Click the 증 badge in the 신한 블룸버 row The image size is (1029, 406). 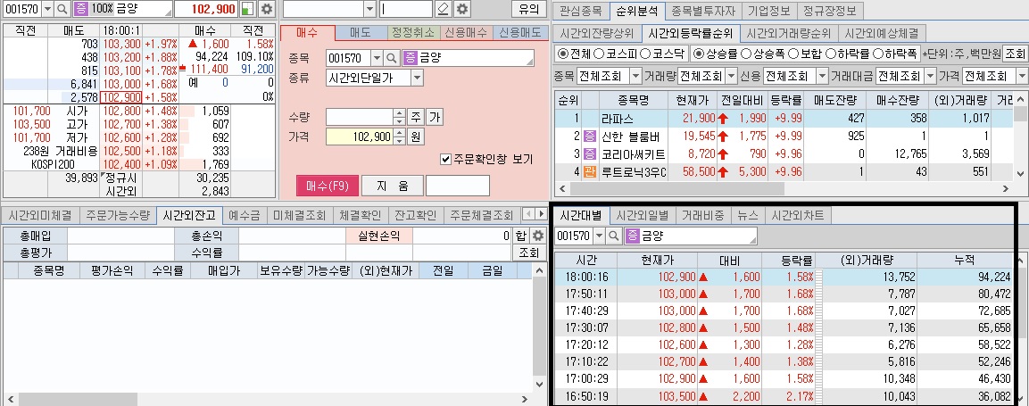coord(589,137)
